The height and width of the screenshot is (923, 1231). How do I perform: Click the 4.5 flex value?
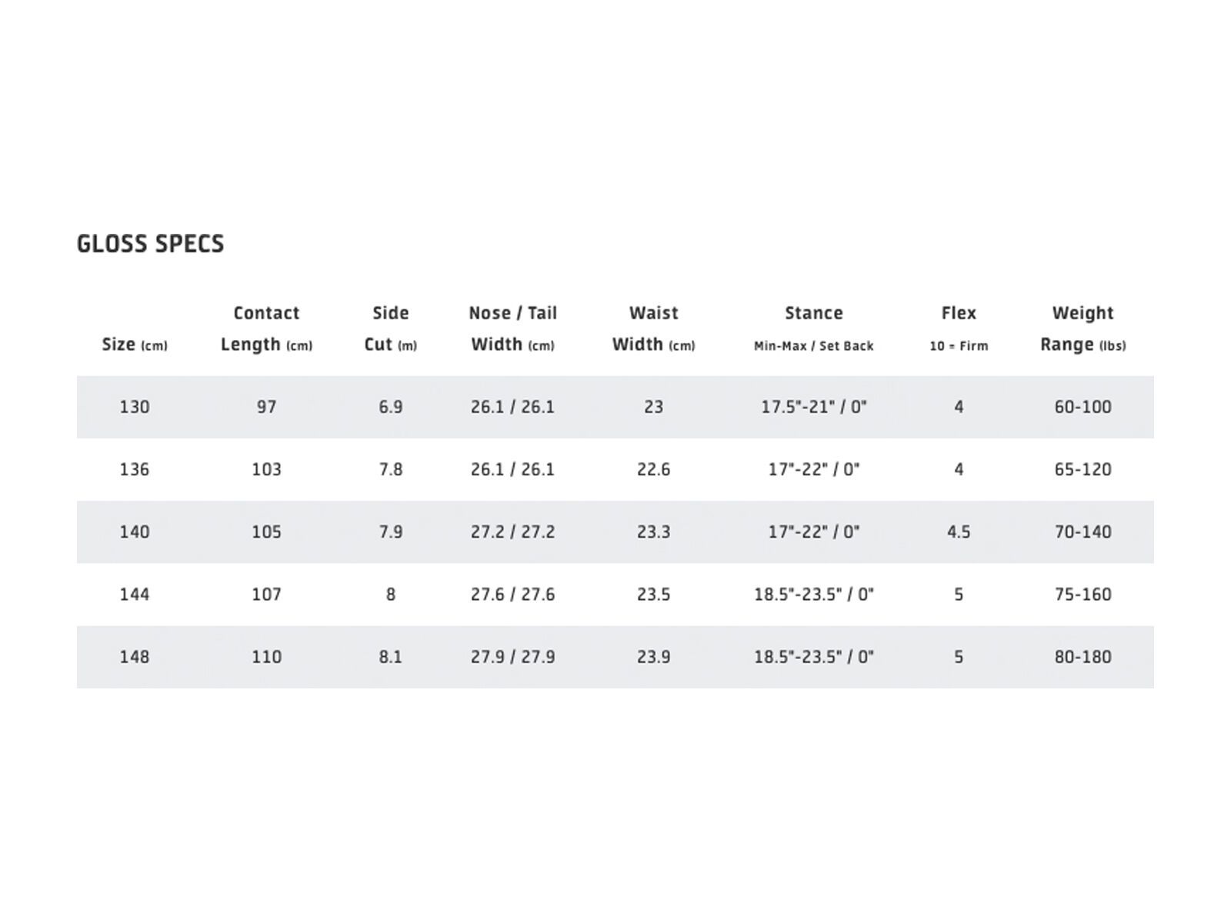click(958, 531)
